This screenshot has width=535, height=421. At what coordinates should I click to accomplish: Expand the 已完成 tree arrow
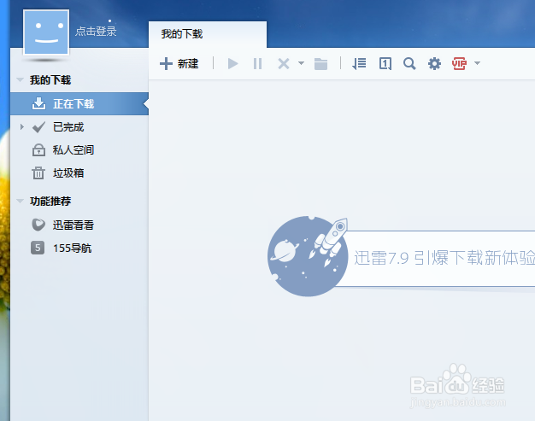click(x=22, y=127)
